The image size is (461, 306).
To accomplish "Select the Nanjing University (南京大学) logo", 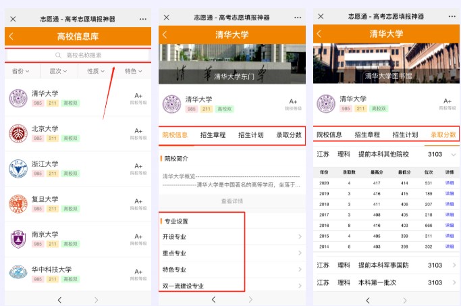I will [18, 238].
